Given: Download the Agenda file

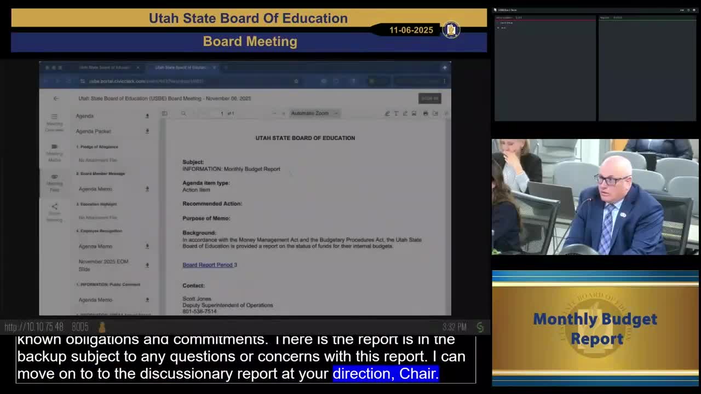Looking at the screenshot, I should click(x=147, y=116).
